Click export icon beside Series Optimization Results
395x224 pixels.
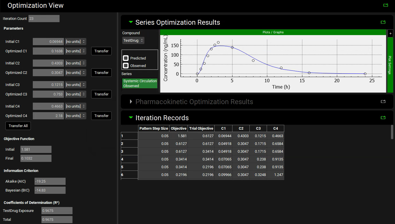click(383, 22)
